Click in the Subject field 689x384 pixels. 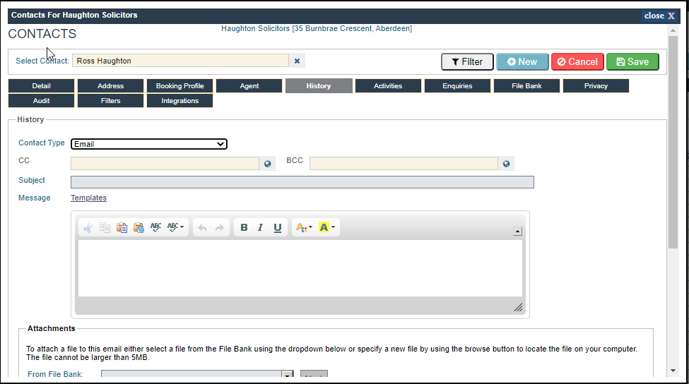point(302,182)
